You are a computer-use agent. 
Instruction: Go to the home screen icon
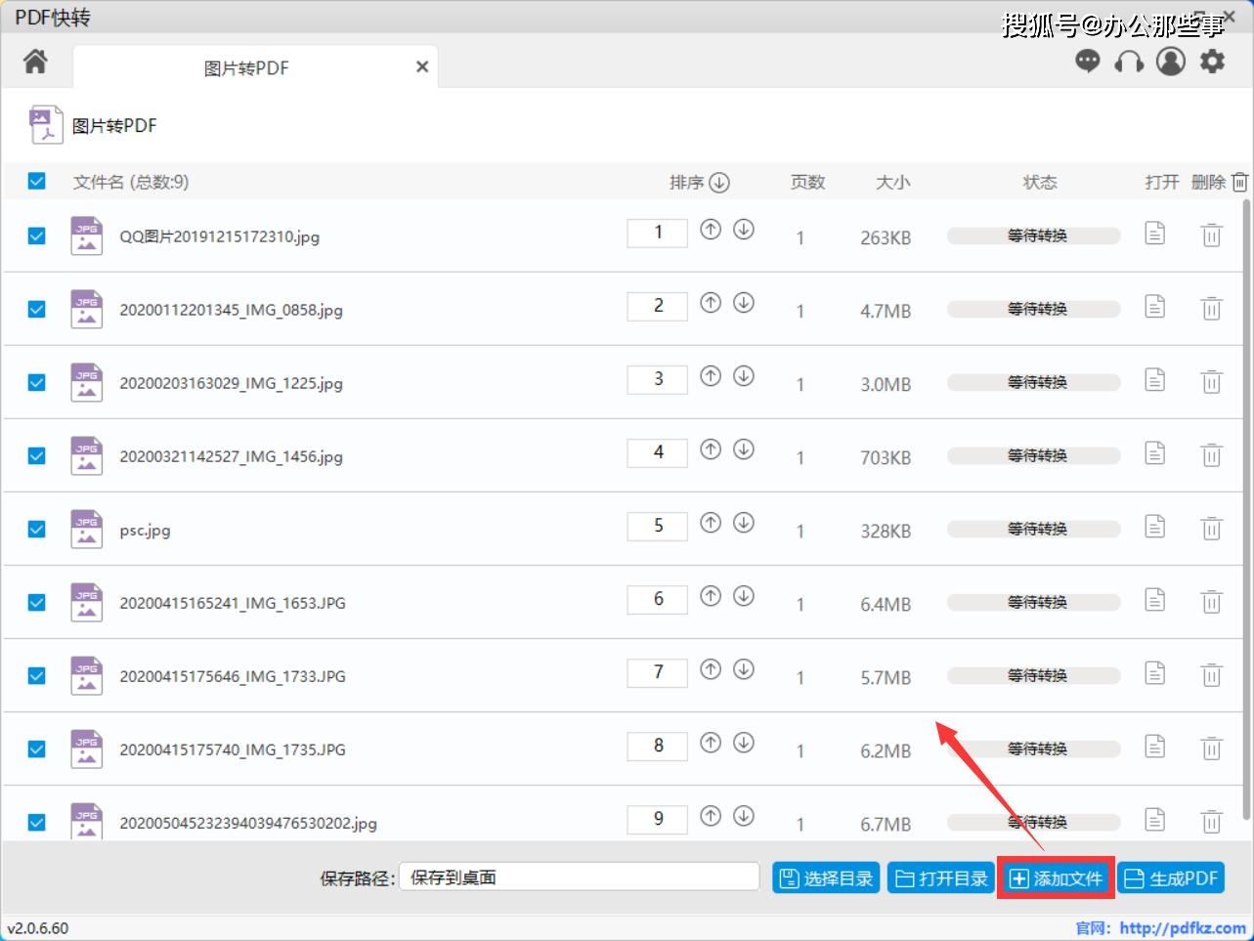pyautogui.click(x=35, y=62)
